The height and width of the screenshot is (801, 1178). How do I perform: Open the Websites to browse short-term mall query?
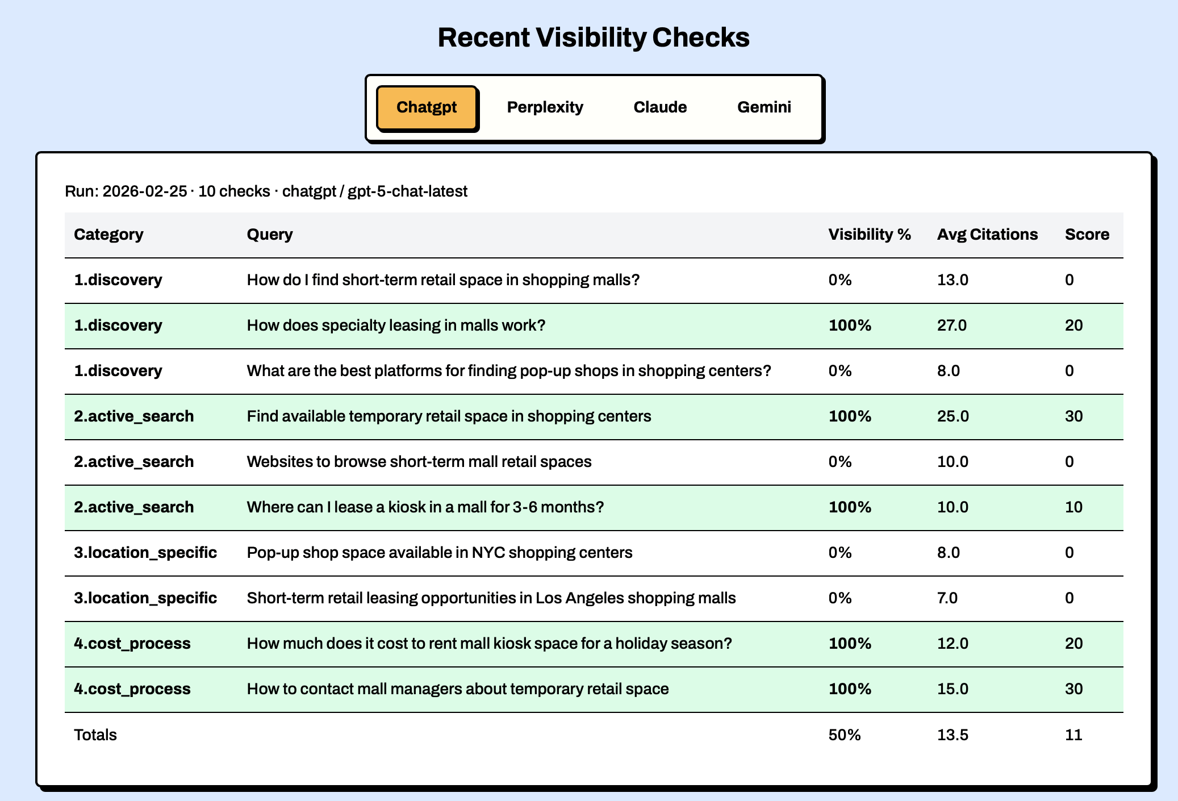click(419, 462)
